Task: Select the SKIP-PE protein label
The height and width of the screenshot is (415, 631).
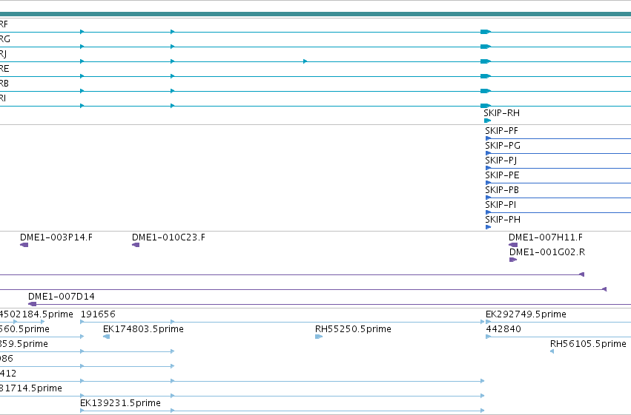Action: click(x=502, y=175)
